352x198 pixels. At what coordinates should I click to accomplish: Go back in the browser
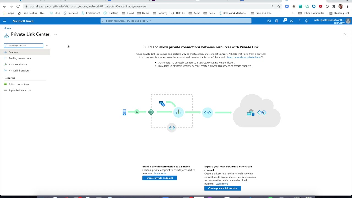(5, 6)
